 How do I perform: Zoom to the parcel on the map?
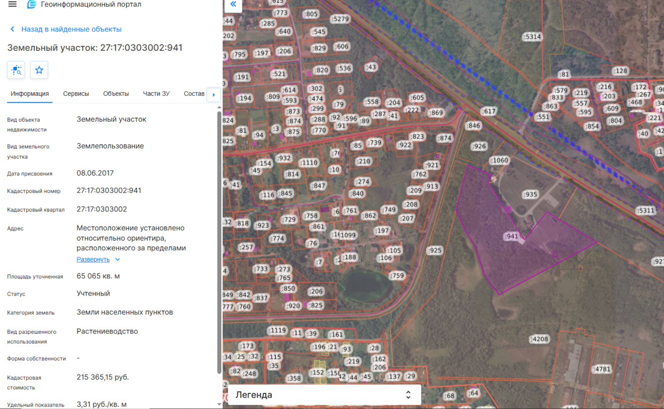[16, 70]
